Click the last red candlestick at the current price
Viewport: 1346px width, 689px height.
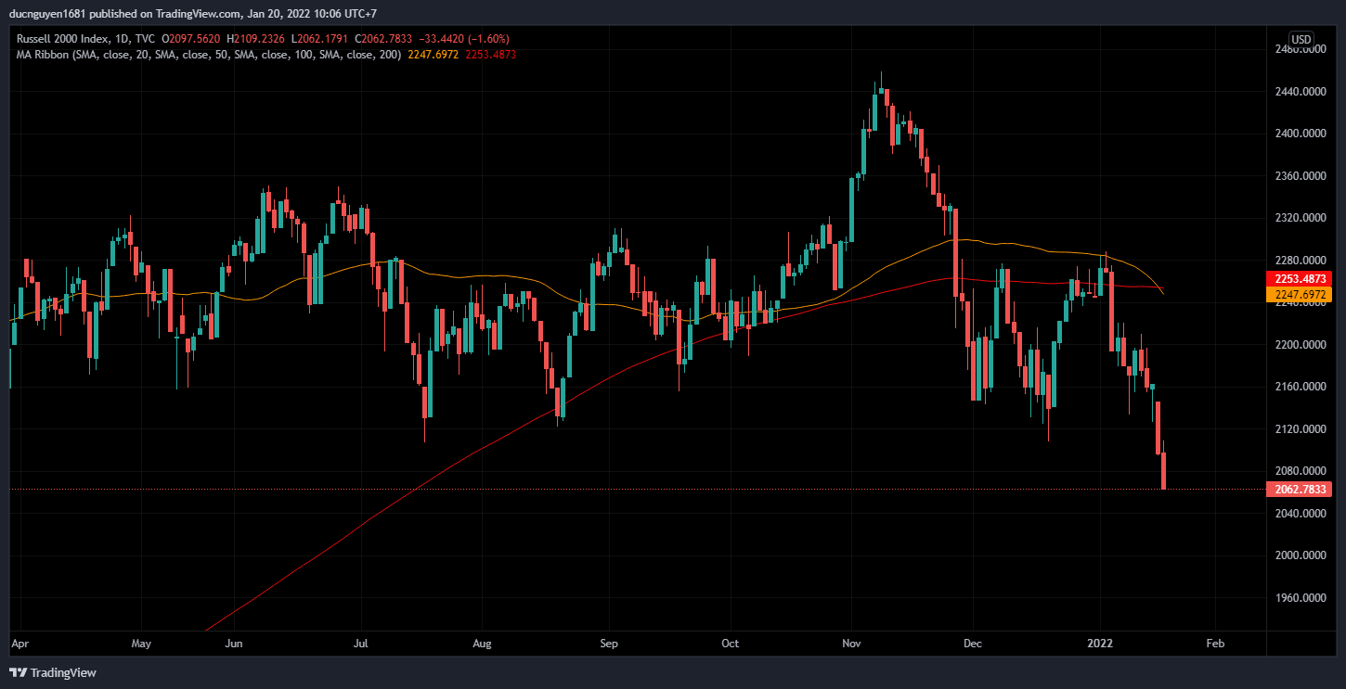(1164, 470)
